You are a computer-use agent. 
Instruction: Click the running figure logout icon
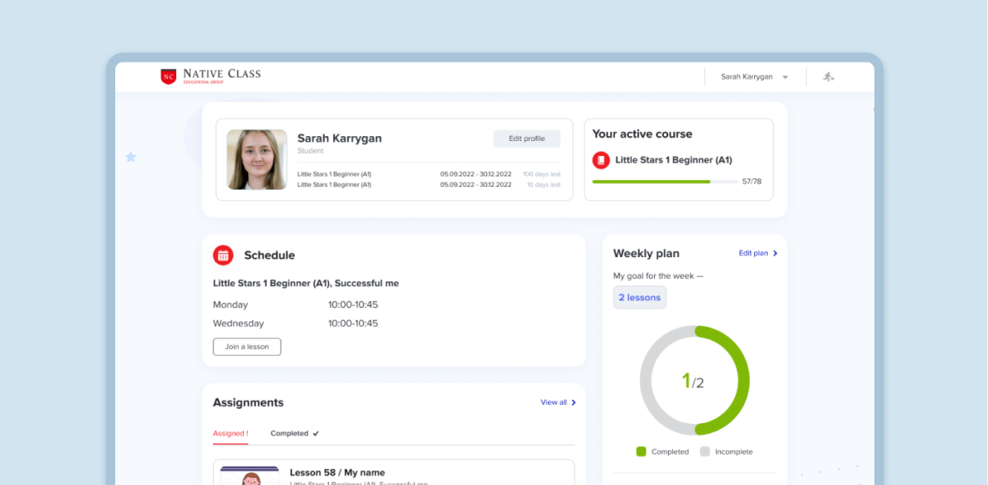[828, 77]
